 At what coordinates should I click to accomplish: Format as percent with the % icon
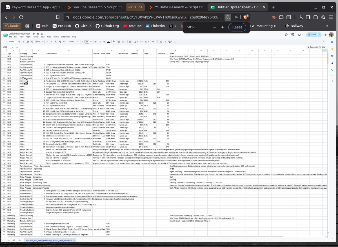coord(51,42)
